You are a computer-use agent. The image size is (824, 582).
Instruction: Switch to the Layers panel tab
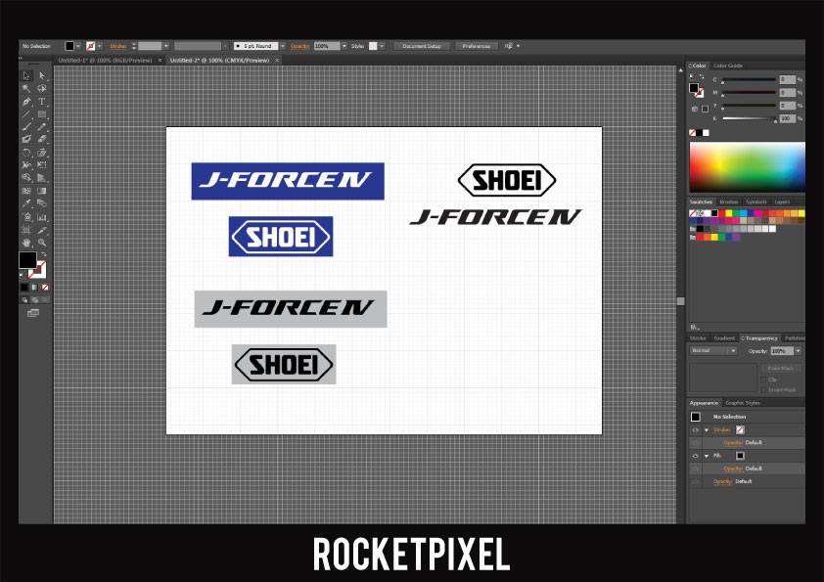tap(782, 202)
